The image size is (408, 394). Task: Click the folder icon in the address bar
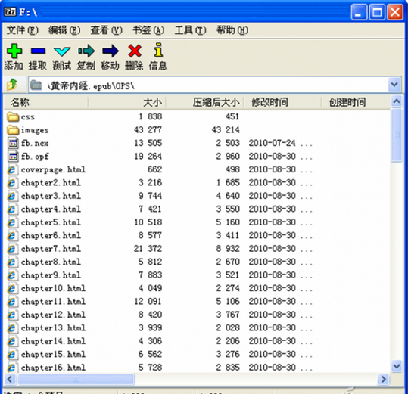[x=36, y=85]
